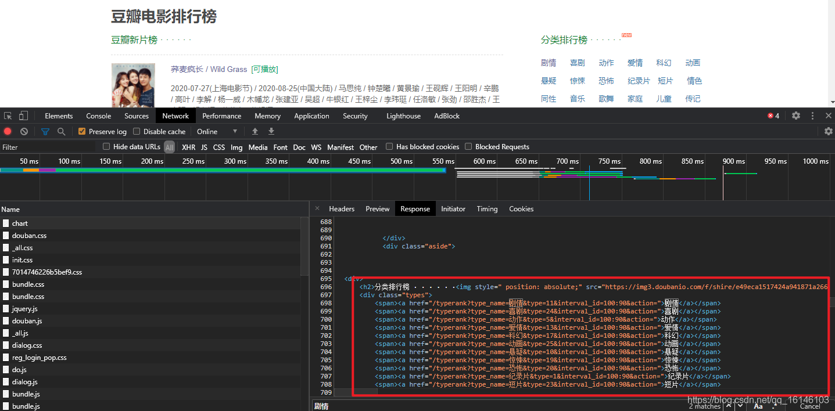Filter requests by Img
835x411 pixels.
(x=236, y=147)
